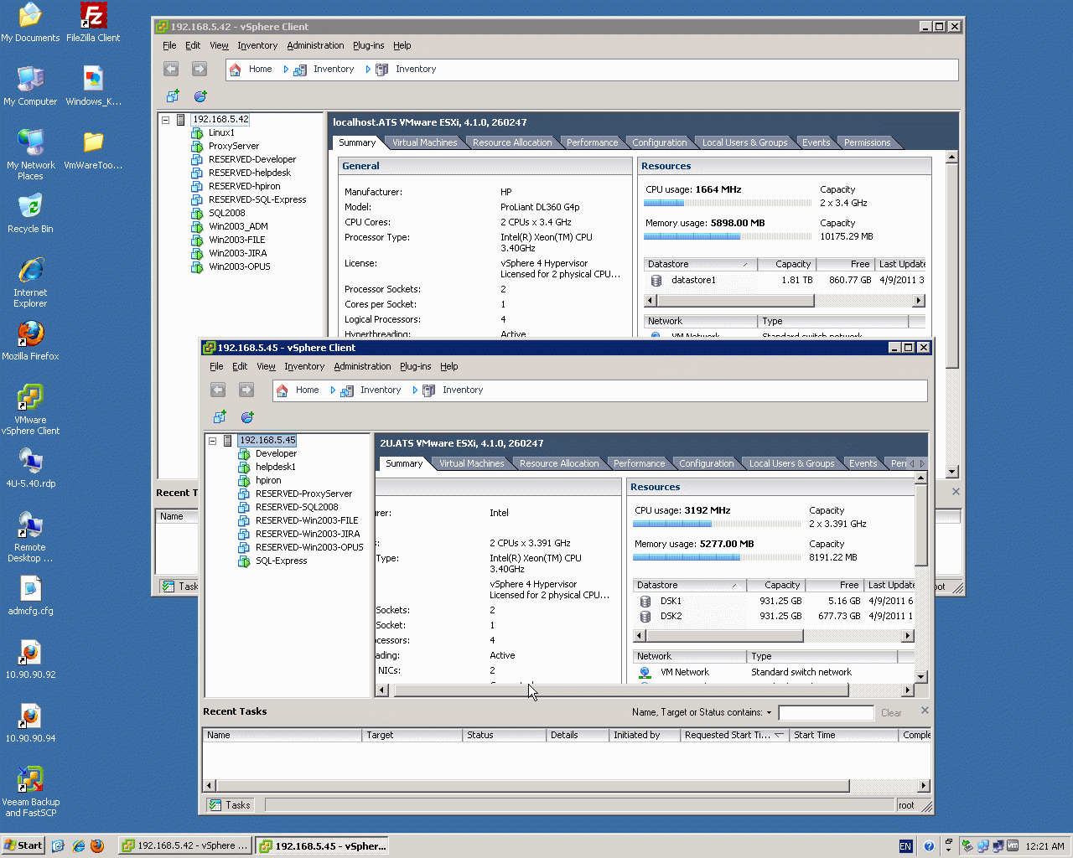Click Forward arrow in 192.168.5.42 window
1073x858 pixels.
(200, 69)
